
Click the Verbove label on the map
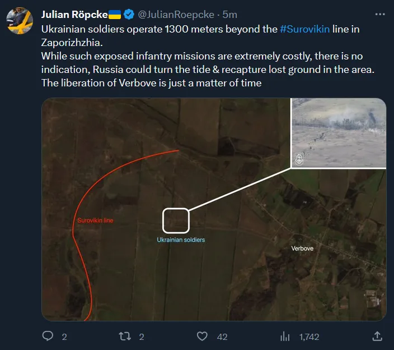coord(302,248)
